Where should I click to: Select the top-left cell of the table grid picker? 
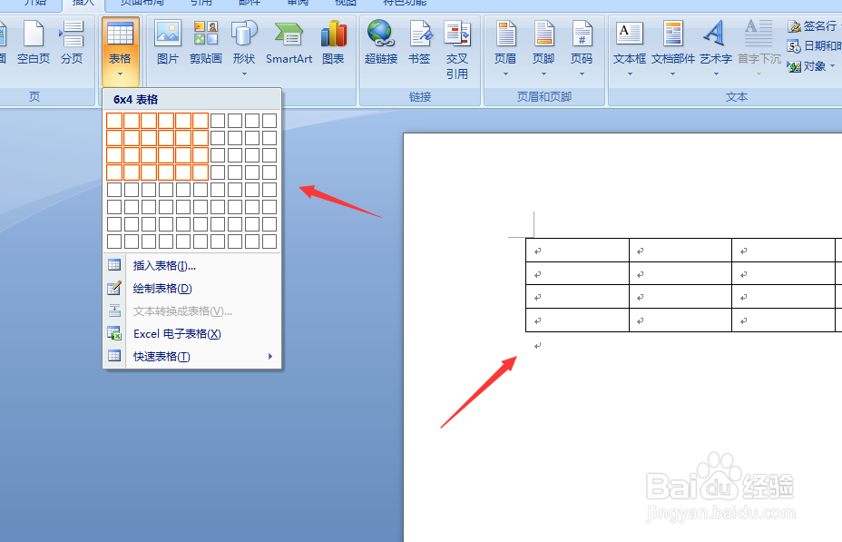(114, 121)
